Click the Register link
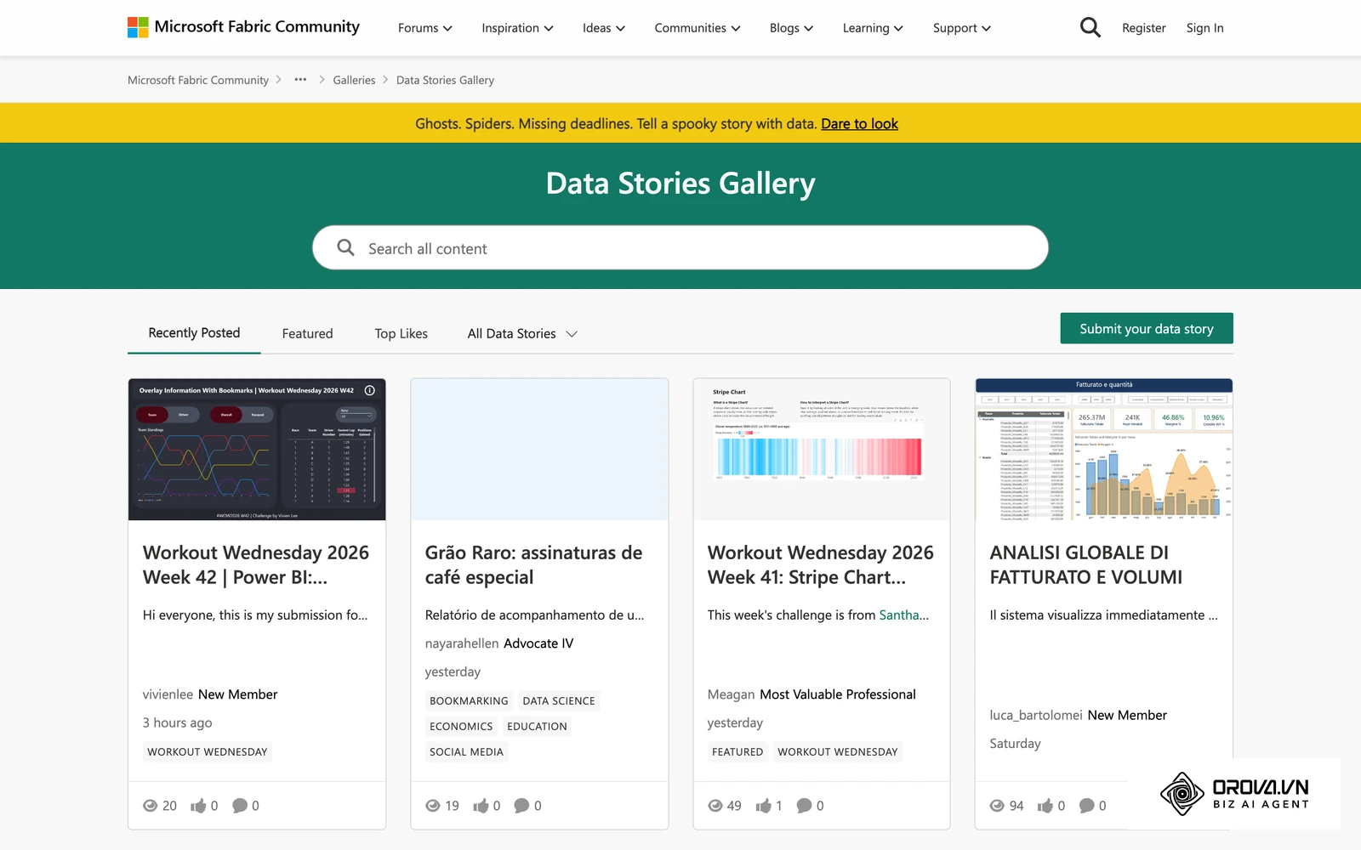 point(1143,28)
